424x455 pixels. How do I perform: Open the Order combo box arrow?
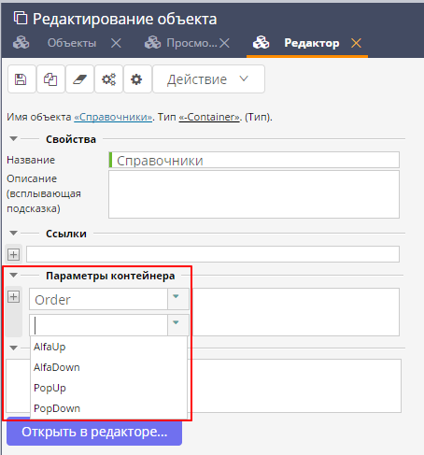[x=177, y=299]
